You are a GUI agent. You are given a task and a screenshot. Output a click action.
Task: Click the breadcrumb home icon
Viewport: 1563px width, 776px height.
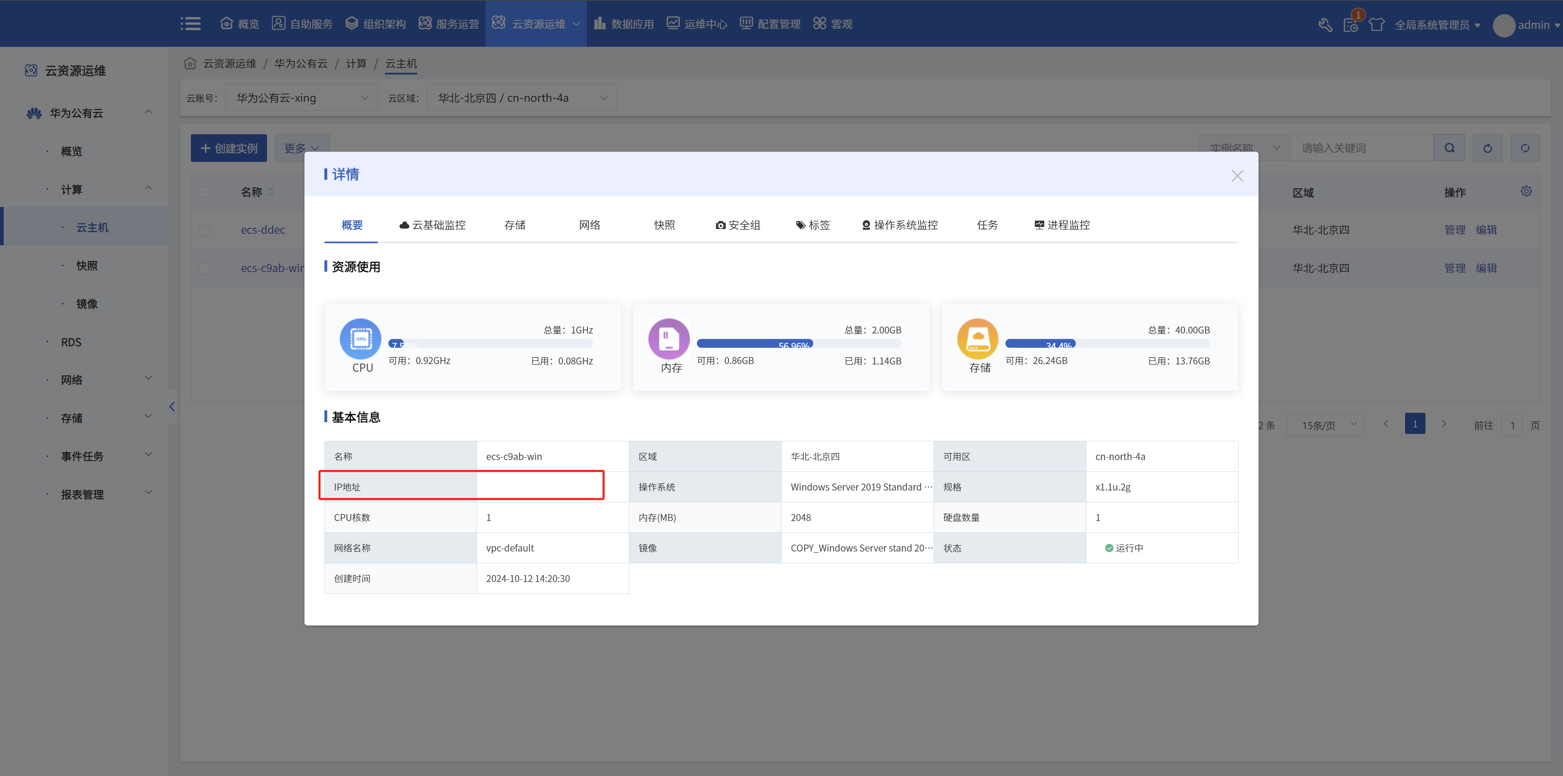pos(190,63)
